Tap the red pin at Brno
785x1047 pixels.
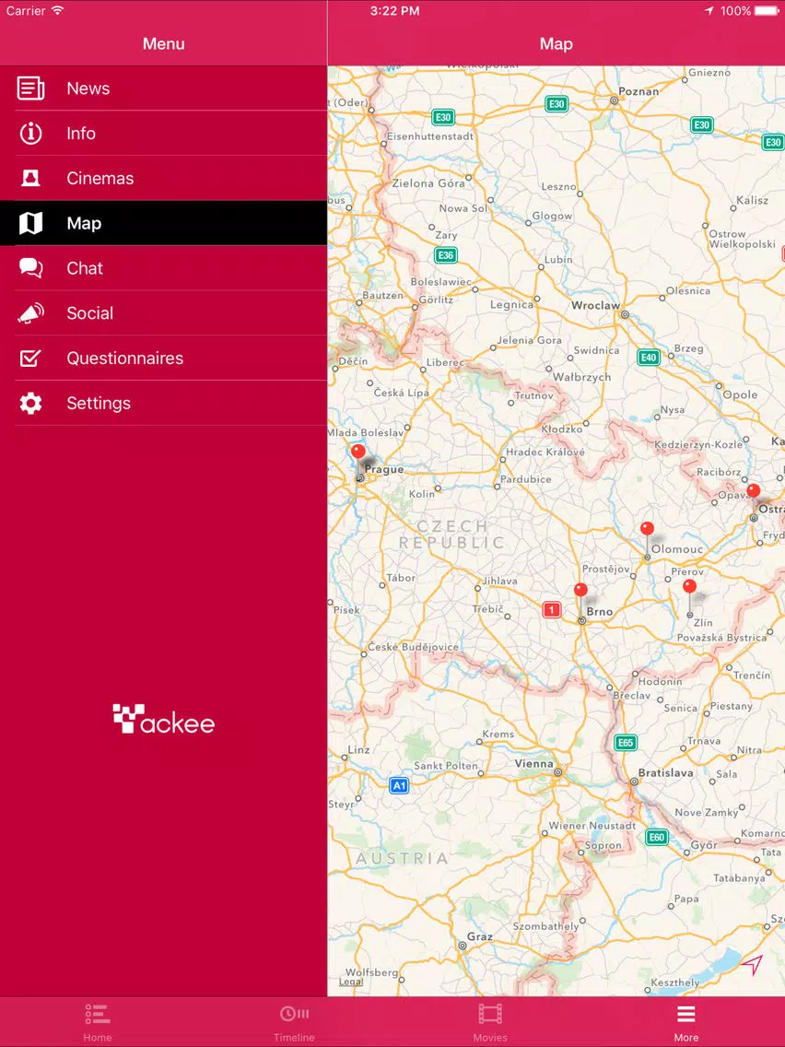point(580,590)
